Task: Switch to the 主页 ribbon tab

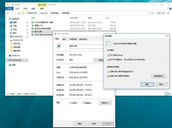Action: coord(17,9)
